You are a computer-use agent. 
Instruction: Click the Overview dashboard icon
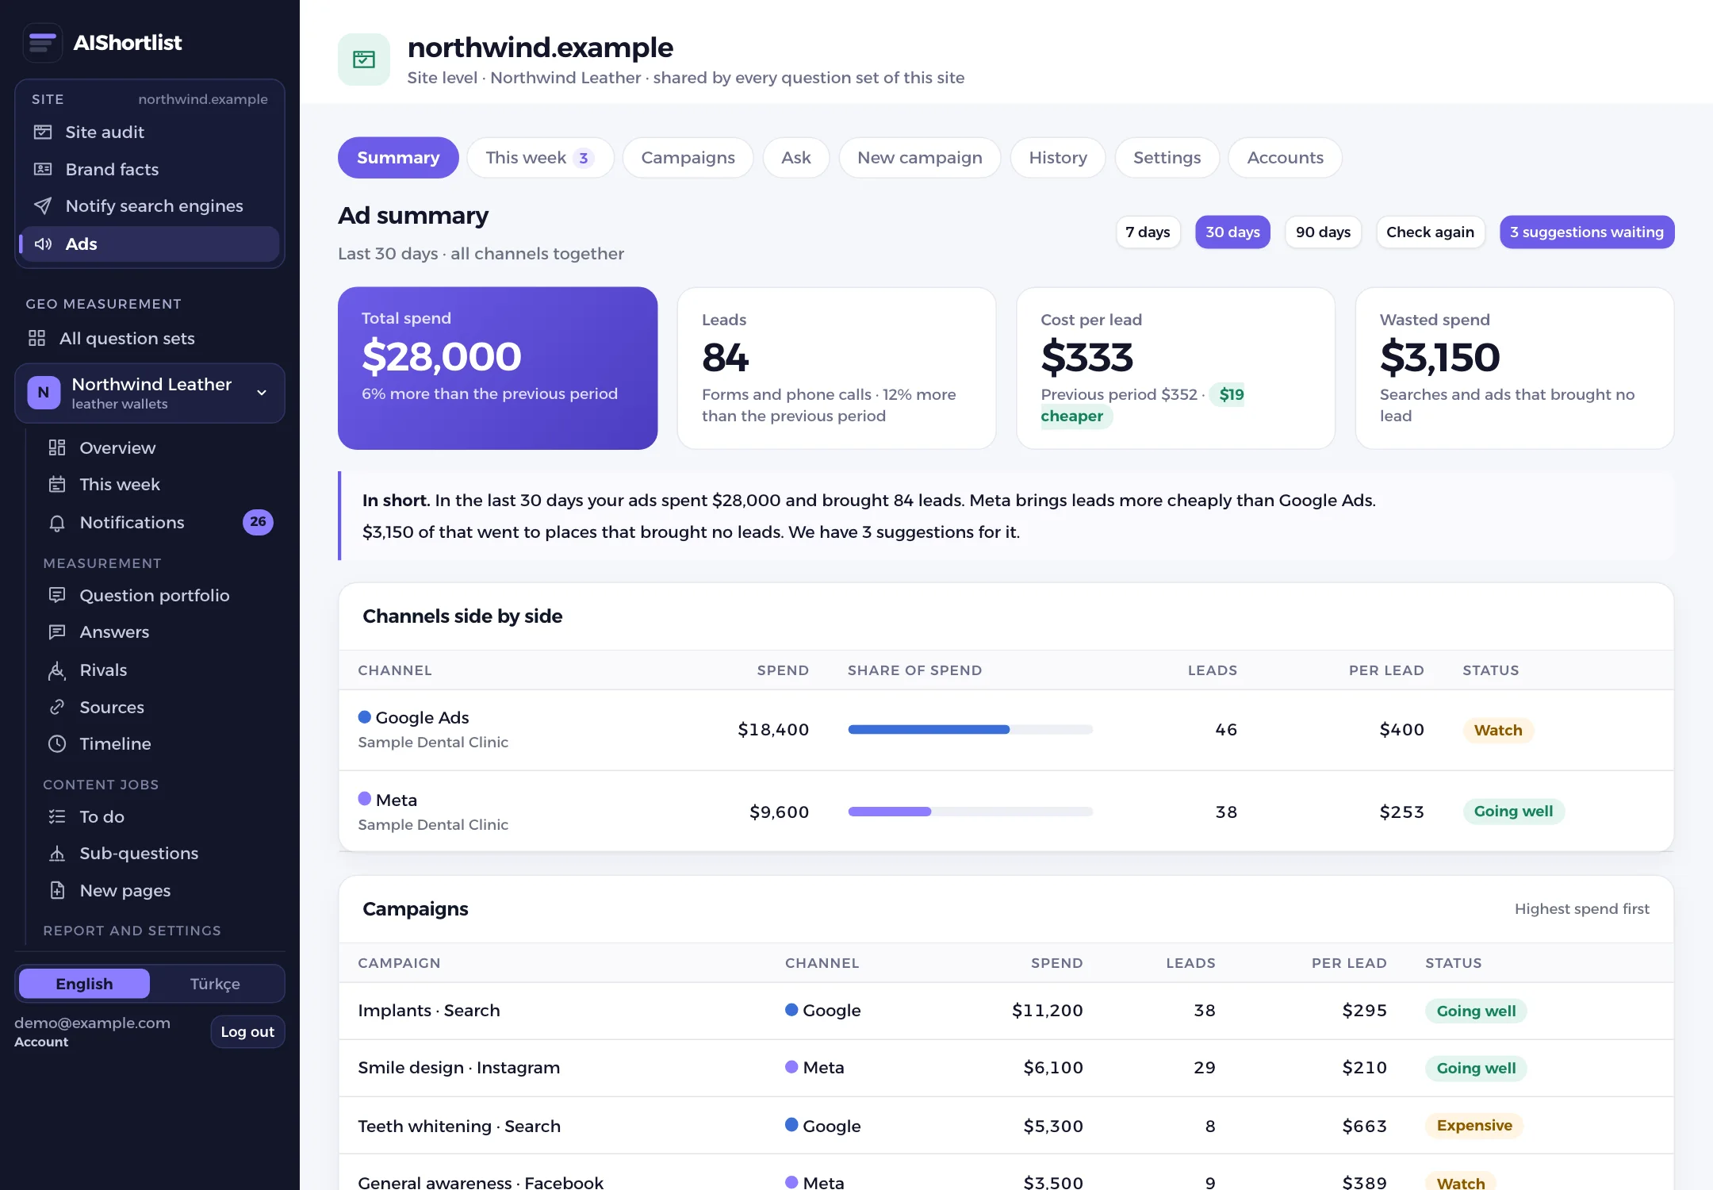(57, 447)
